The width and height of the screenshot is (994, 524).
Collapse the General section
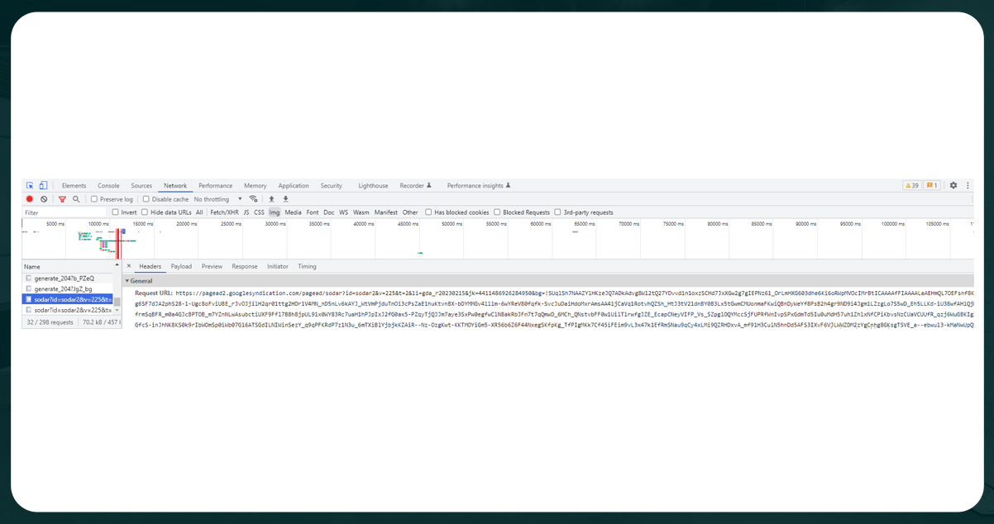(126, 280)
